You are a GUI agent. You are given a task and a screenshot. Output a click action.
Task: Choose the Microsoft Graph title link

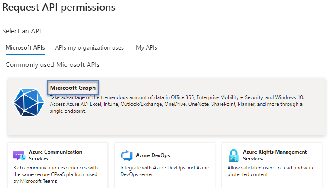coord(73,88)
